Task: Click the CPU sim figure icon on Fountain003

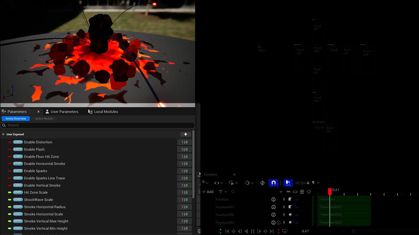Action: [x=284, y=223]
